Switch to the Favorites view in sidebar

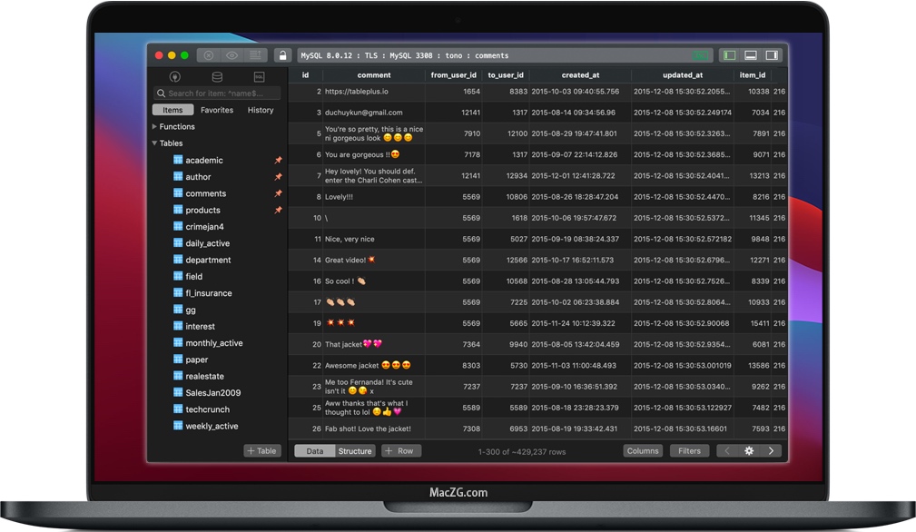[x=216, y=110]
